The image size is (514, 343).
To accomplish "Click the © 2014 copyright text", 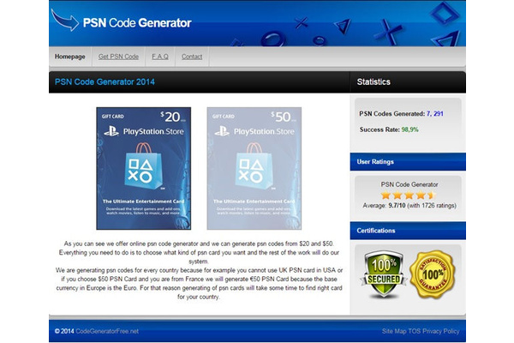I will [x=64, y=331].
